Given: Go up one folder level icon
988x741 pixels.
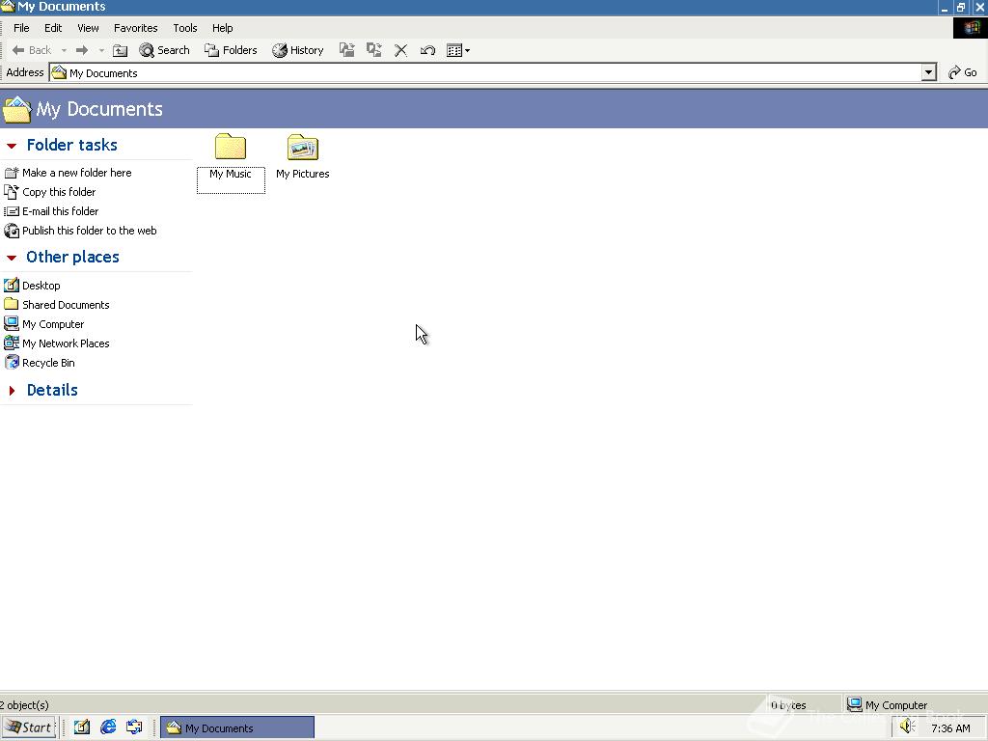Looking at the screenshot, I should (x=120, y=50).
